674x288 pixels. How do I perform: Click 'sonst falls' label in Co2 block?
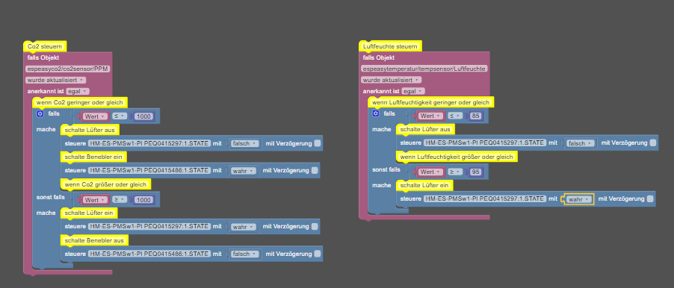click(x=50, y=197)
